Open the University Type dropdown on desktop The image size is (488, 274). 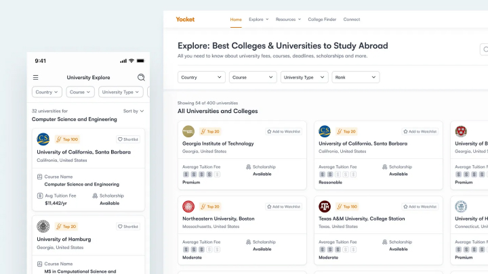pos(304,77)
